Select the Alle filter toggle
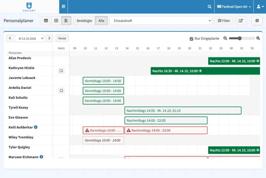The image size is (266, 178). [x=101, y=21]
